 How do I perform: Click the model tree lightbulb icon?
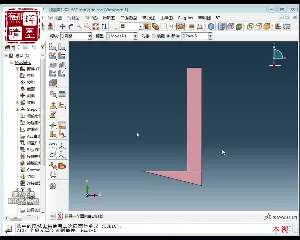[42, 47]
